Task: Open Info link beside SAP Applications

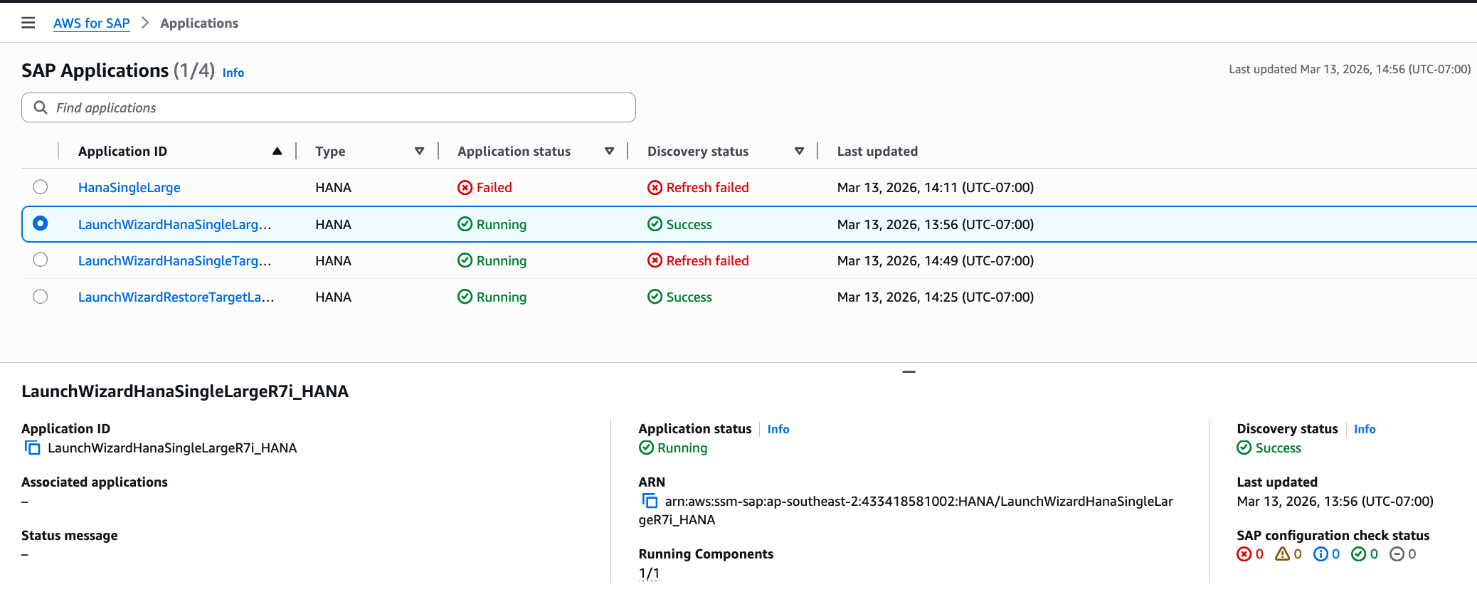Action: tap(233, 73)
